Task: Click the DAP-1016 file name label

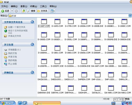Action: tap(97, 79)
